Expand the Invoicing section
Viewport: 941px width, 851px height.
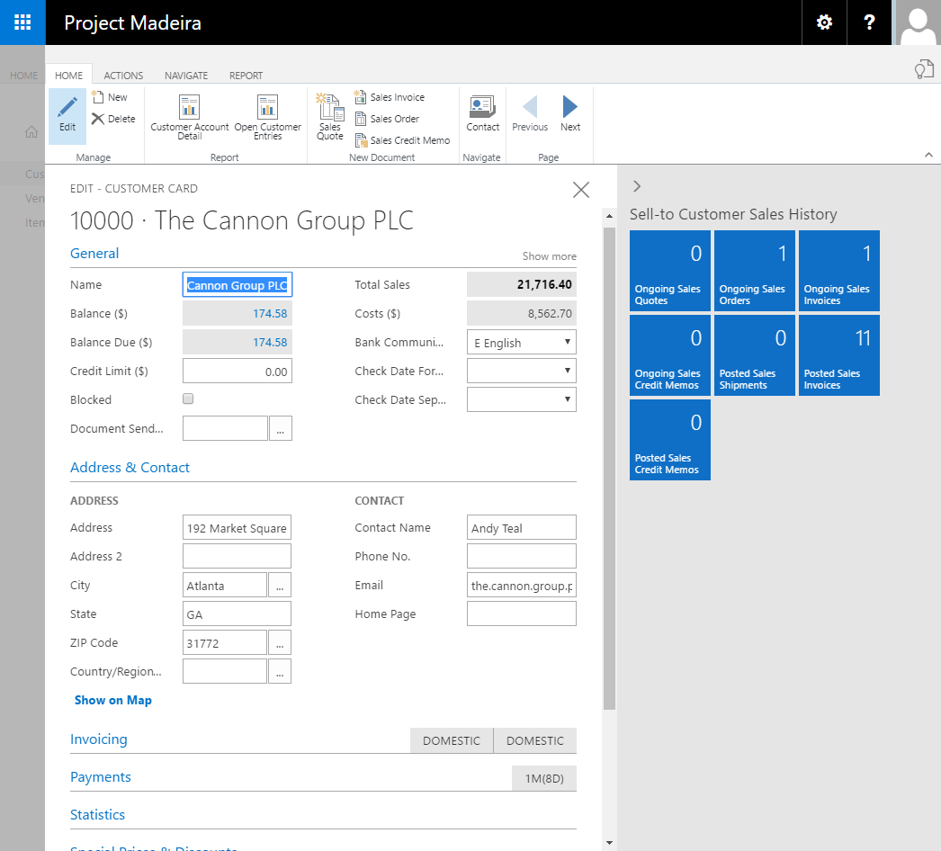pyautogui.click(x=99, y=739)
